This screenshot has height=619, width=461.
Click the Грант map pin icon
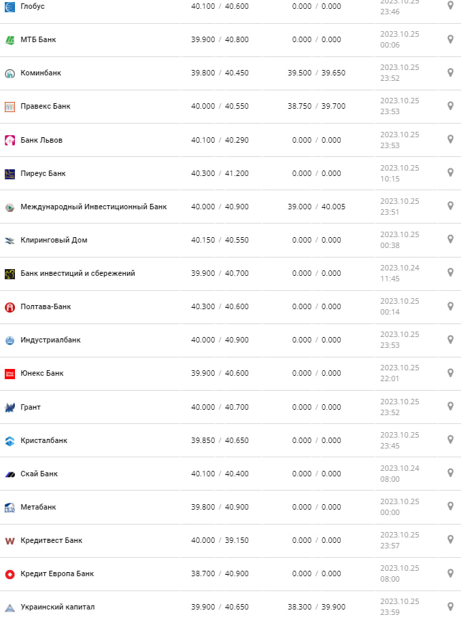coord(450,406)
